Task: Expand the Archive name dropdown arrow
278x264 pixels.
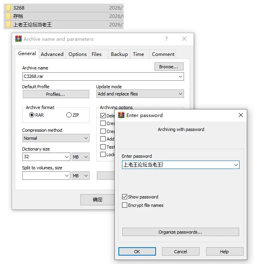Action: [180, 77]
